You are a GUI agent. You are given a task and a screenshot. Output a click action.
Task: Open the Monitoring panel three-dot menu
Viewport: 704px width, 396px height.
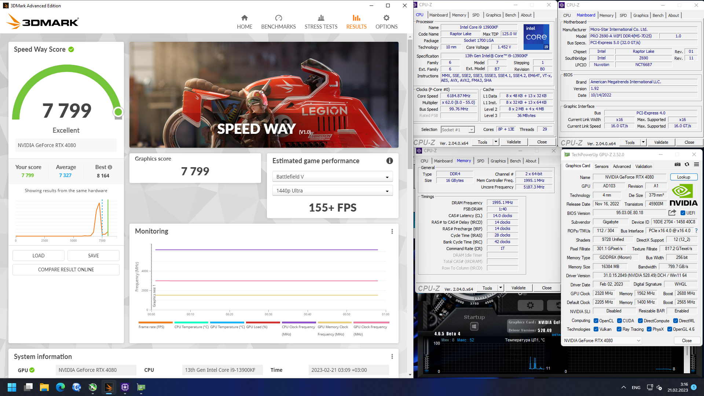click(x=392, y=231)
